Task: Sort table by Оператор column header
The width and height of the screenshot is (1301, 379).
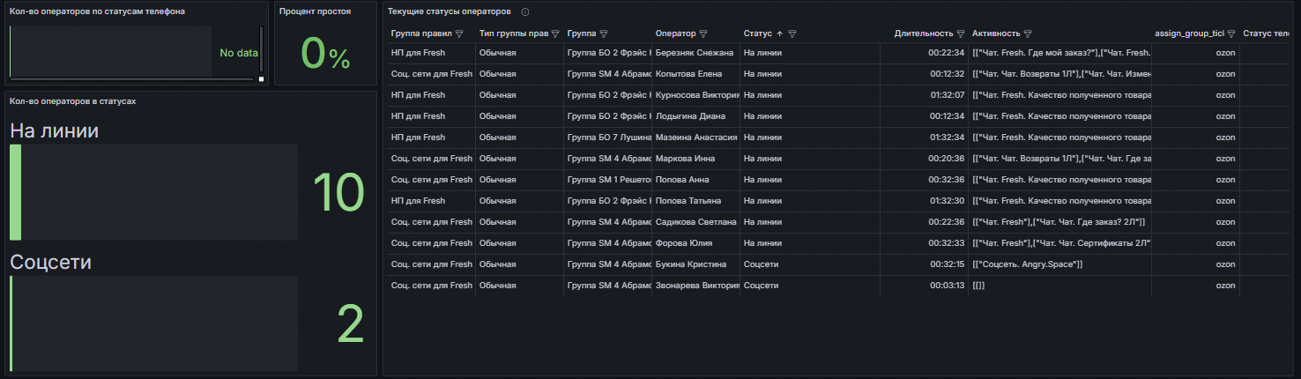Action: click(x=675, y=34)
